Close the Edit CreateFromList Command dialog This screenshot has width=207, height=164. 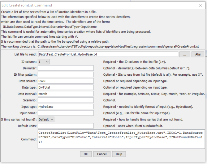(201, 5)
